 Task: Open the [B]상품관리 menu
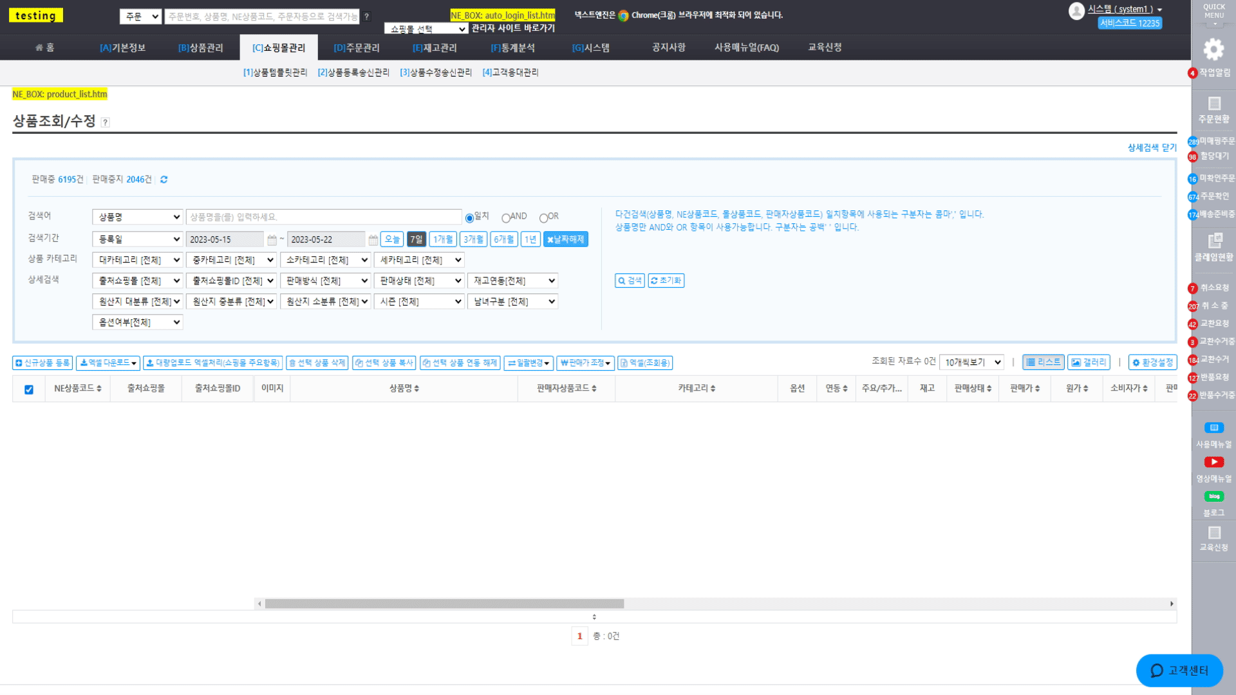[x=201, y=48]
